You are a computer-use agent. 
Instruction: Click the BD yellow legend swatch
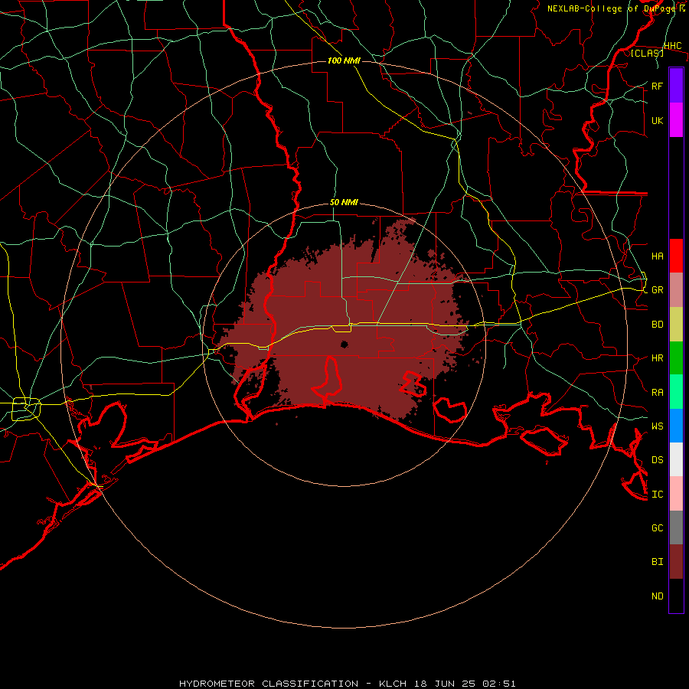point(676,325)
